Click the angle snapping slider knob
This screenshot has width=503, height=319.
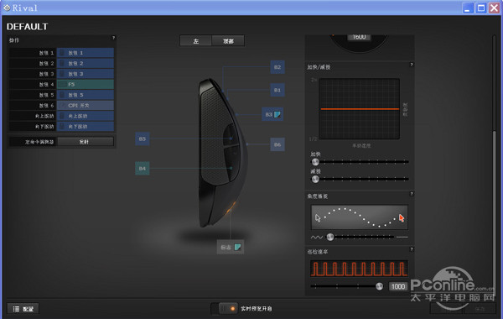coord(330,237)
